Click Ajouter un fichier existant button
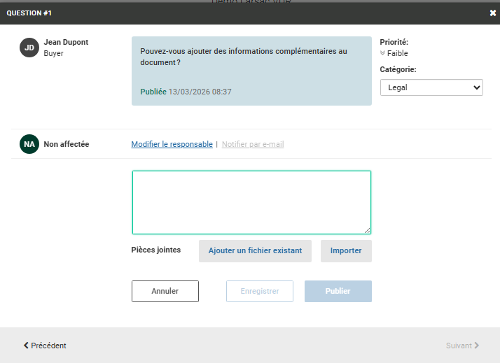Screen dimensions: 500x363 pos(255,251)
